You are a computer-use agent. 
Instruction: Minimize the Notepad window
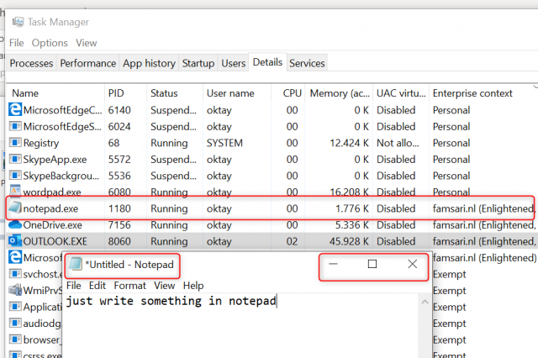tap(333, 264)
